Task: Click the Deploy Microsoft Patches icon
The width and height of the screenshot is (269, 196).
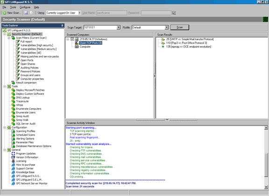Action: coord(13,90)
